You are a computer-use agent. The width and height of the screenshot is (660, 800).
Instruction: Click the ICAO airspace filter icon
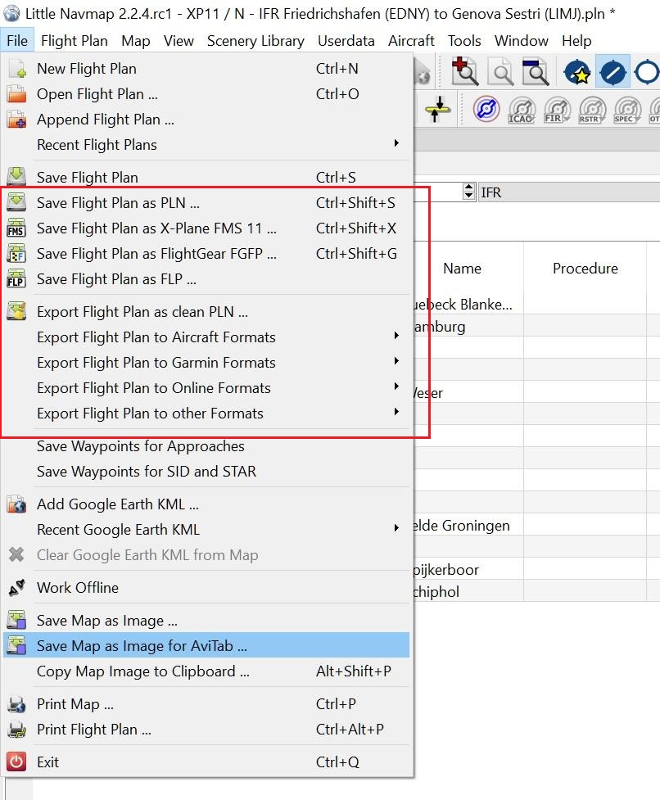[522, 108]
